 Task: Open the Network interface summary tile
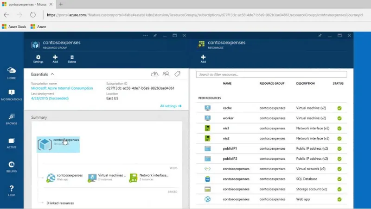click(x=149, y=178)
